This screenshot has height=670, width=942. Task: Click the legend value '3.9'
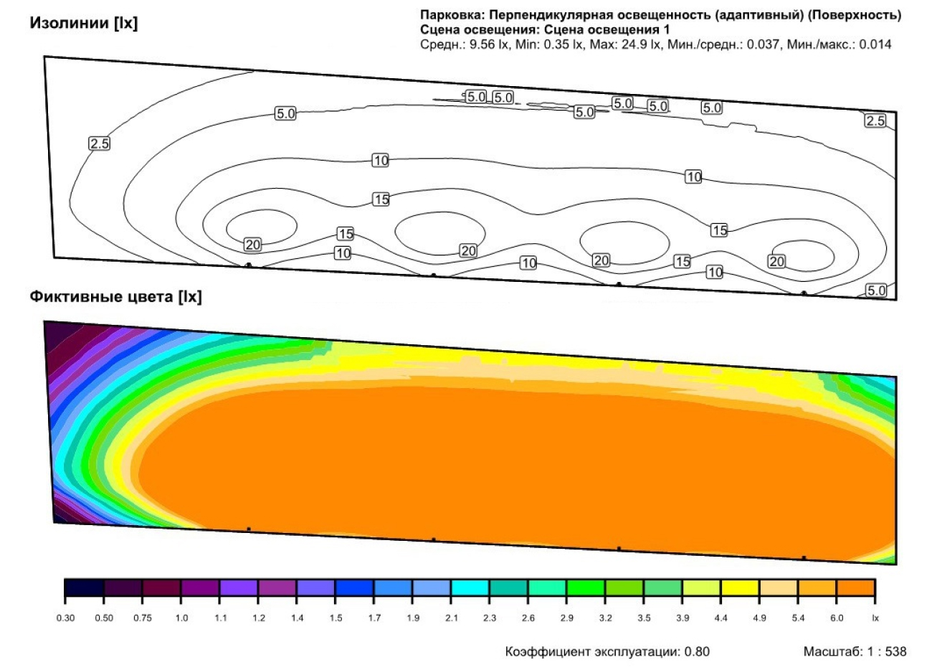pyautogui.click(x=682, y=618)
